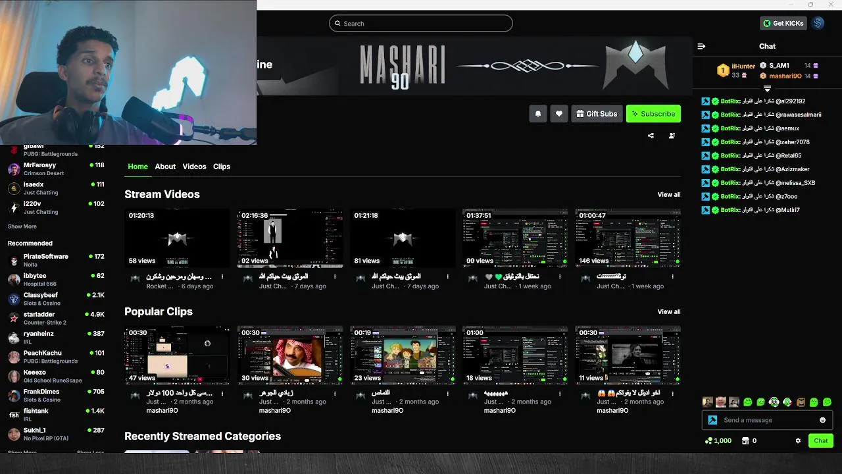842x474 pixels.
Task: Click the shop icon showing 0
Action: (745, 441)
